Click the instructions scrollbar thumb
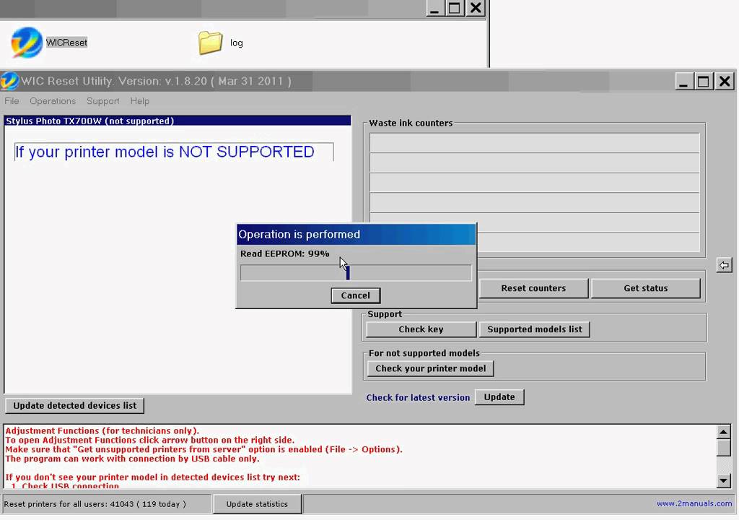The width and height of the screenshot is (739, 520). (723, 448)
